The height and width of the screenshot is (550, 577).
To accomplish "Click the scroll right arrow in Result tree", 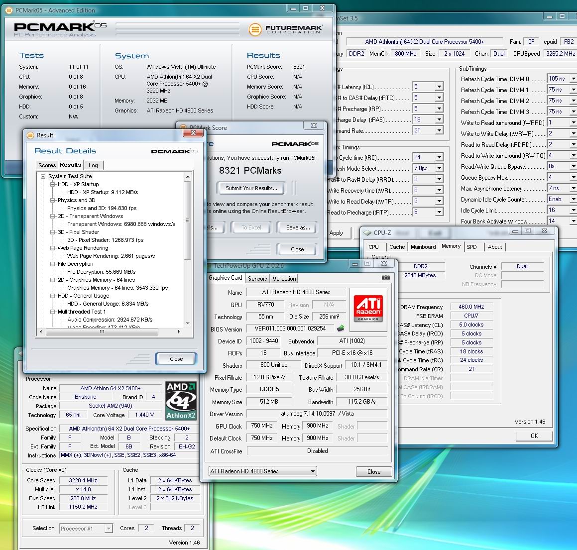I will click(179, 331).
